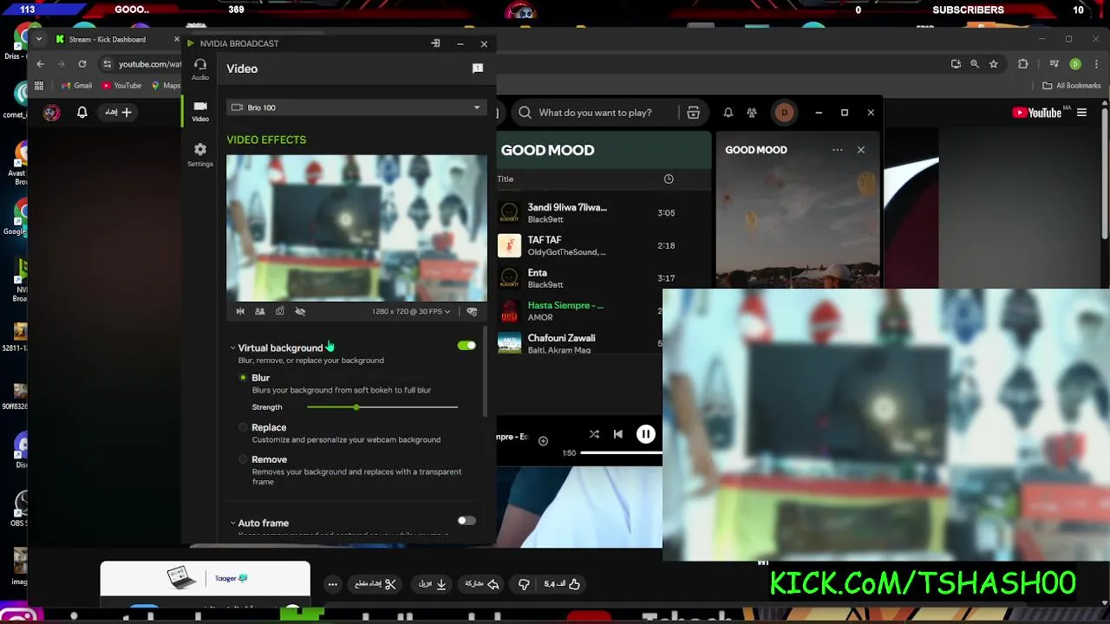Click the two-person compare icon under preview
The image size is (1110, 624).
(x=259, y=311)
